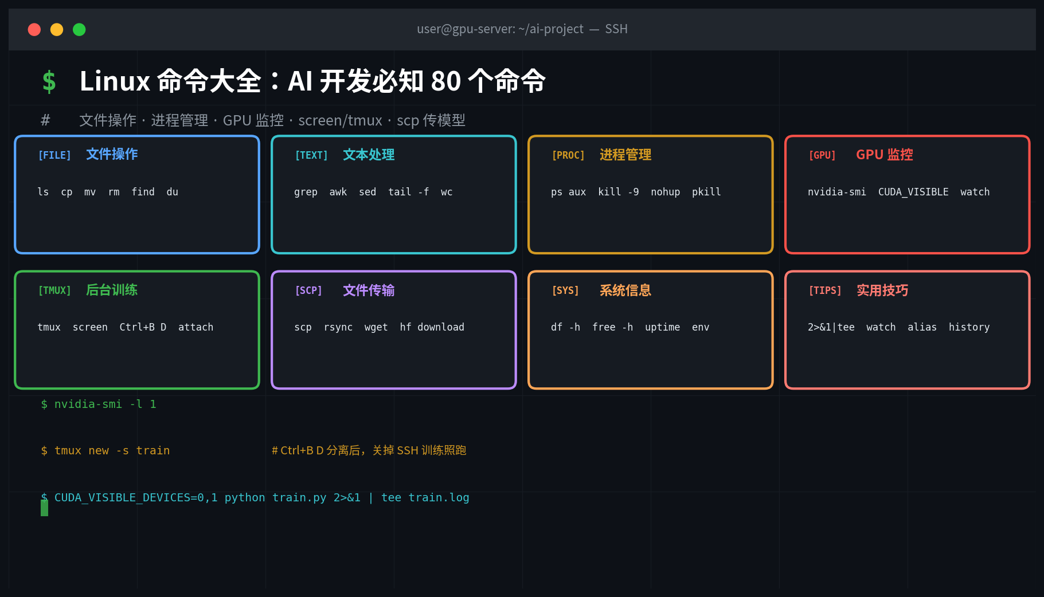The height and width of the screenshot is (597, 1044).
Task: Click the [TEXT] badge on the text processing card
Action: point(311,155)
